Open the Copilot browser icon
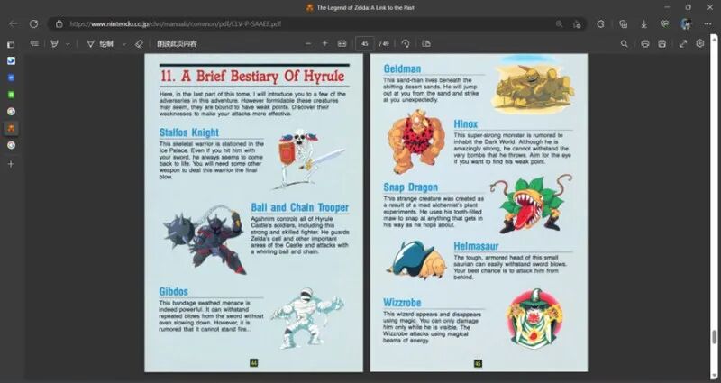Viewport: 721px width, 383px height. click(600, 24)
